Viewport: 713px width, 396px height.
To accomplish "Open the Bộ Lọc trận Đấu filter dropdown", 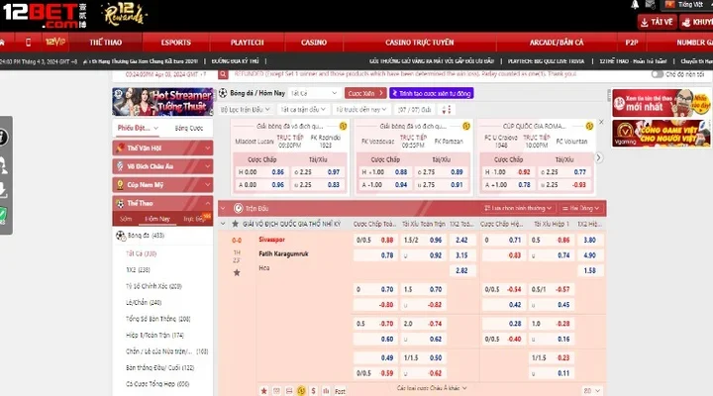I will 246,109.
